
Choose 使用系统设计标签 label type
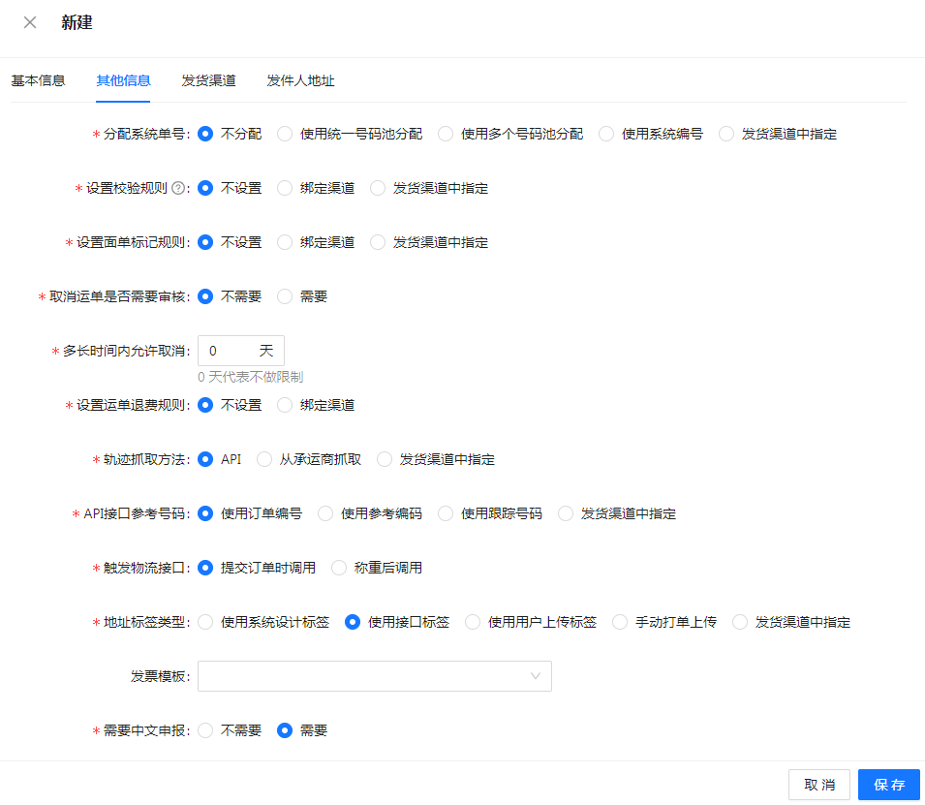tap(205, 622)
